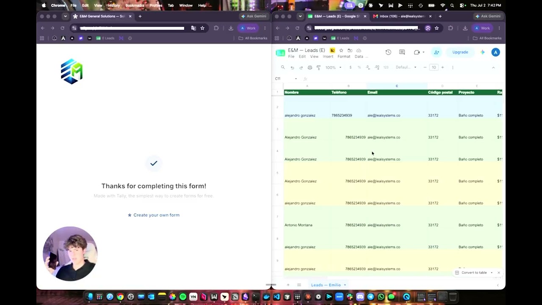Select the paint format roller icon
542x305 pixels.
point(318,67)
